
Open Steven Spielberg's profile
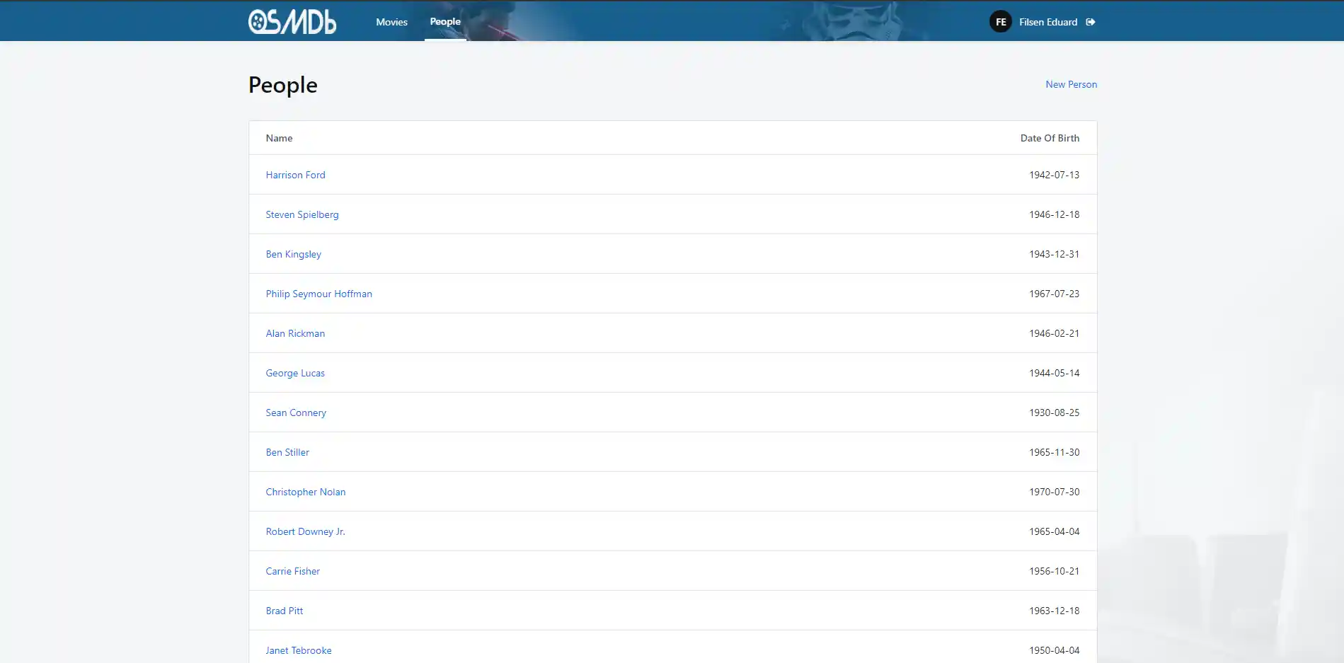pos(302,214)
